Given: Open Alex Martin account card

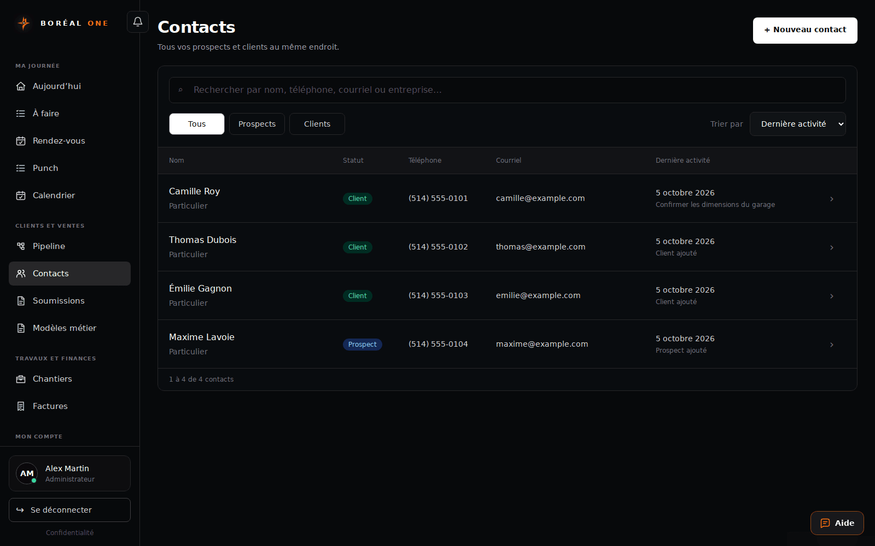Looking at the screenshot, I should 69,473.
